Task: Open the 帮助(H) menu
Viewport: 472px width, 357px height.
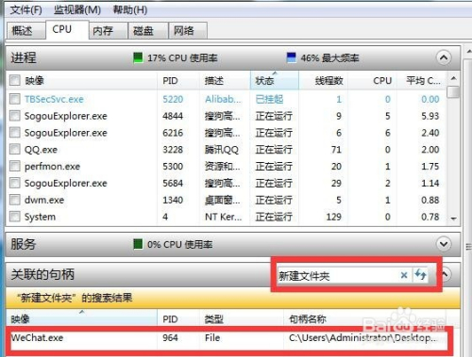Action: [130, 10]
